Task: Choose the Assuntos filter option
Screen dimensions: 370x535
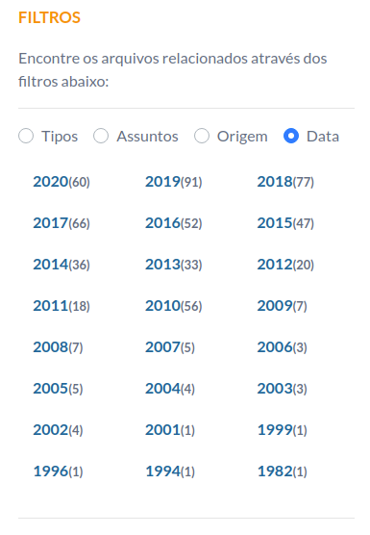Action: coord(101,136)
